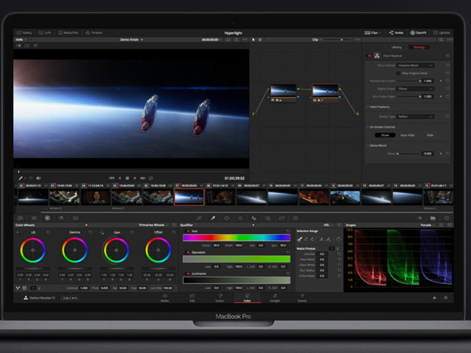This screenshot has width=471, height=353.
Task: Open the Adaptive Blend fill method dropdown
Action: click(415, 65)
